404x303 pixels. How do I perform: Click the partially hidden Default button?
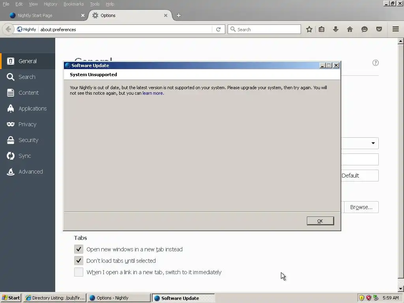pyautogui.click(x=360, y=176)
